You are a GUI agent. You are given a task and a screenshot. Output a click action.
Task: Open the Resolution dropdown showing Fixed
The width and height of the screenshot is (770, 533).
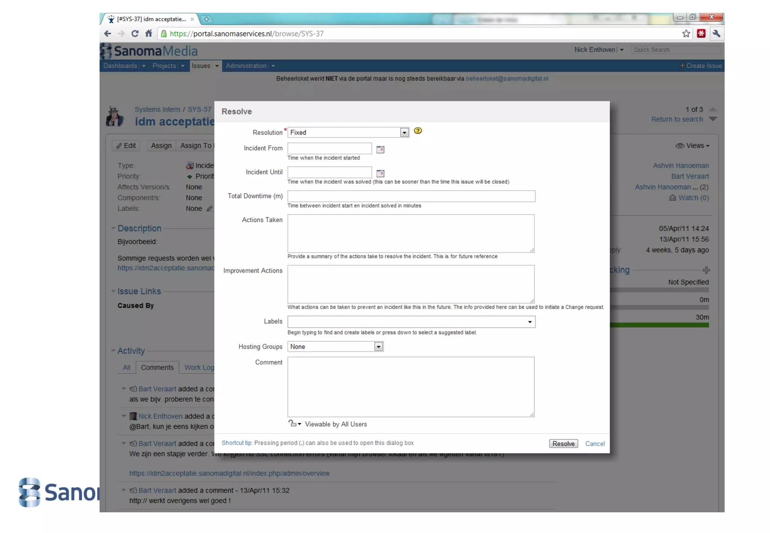tap(404, 133)
